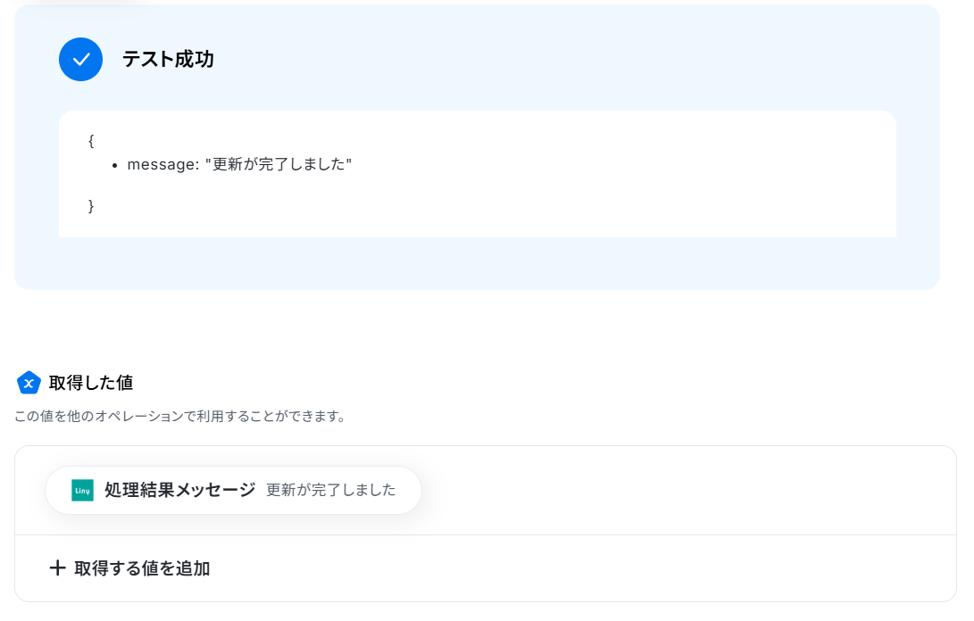Click the quoted string "更新が完了しました" in response

click(x=279, y=164)
